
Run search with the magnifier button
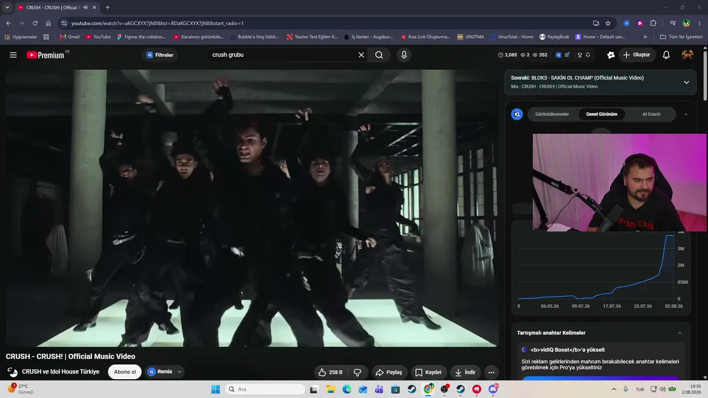click(x=379, y=55)
